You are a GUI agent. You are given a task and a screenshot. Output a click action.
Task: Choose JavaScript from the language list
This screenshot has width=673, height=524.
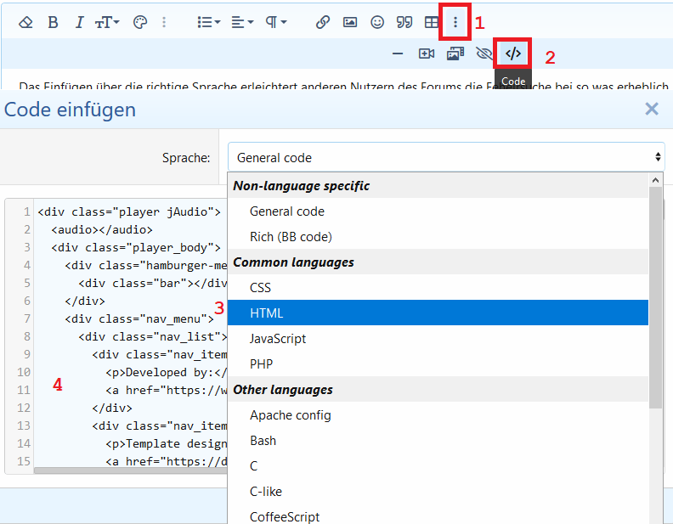pos(438,338)
